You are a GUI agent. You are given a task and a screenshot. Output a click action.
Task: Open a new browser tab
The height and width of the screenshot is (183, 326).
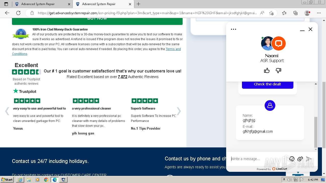pos(139,4)
